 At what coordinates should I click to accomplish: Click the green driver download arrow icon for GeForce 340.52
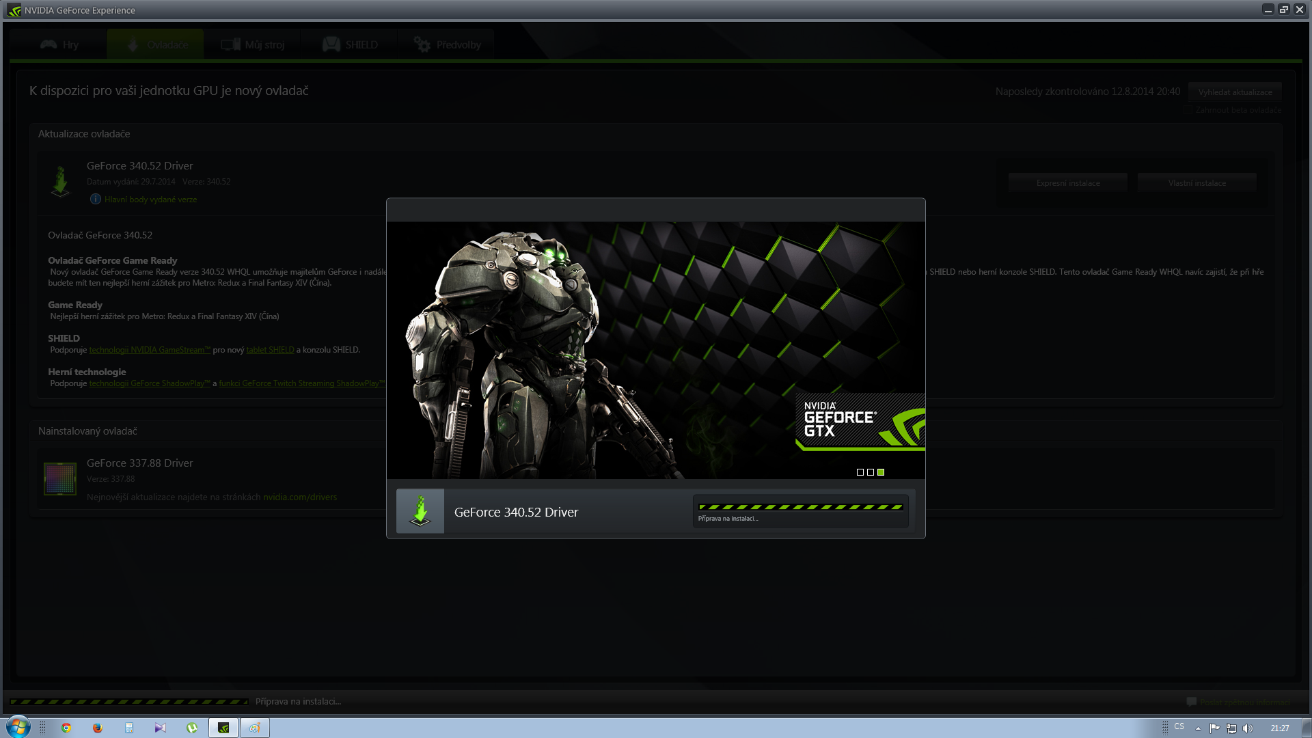(60, 182)
